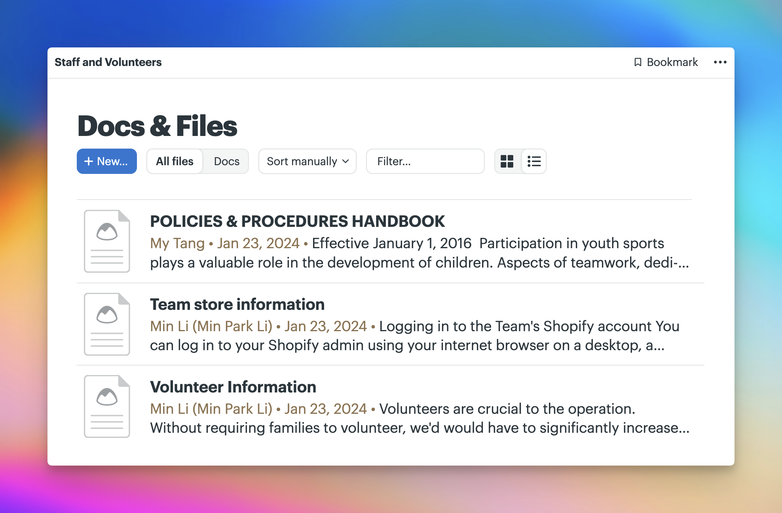Click excerpt 'Effective January 1, 2016'
The image size is (782, 513).
(x=392, y=243)
